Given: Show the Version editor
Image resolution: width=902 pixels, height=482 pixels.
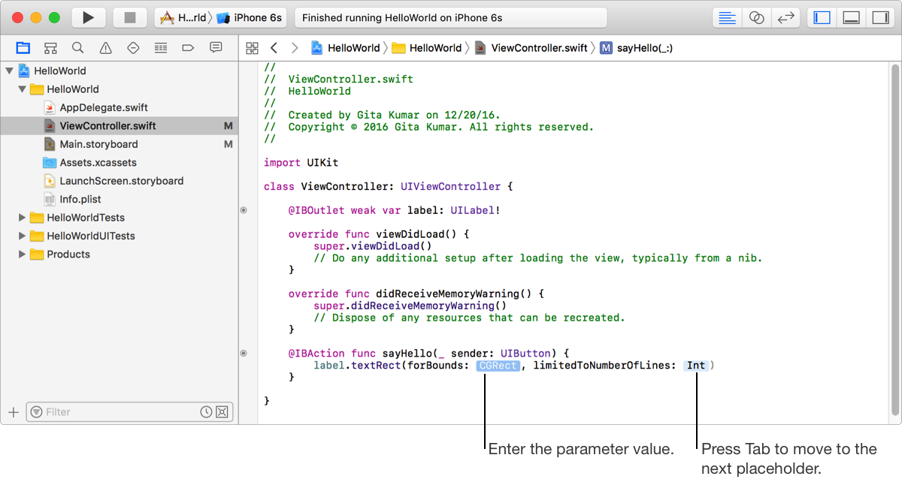Looking at the screenshot, I should tap(785, 17).
